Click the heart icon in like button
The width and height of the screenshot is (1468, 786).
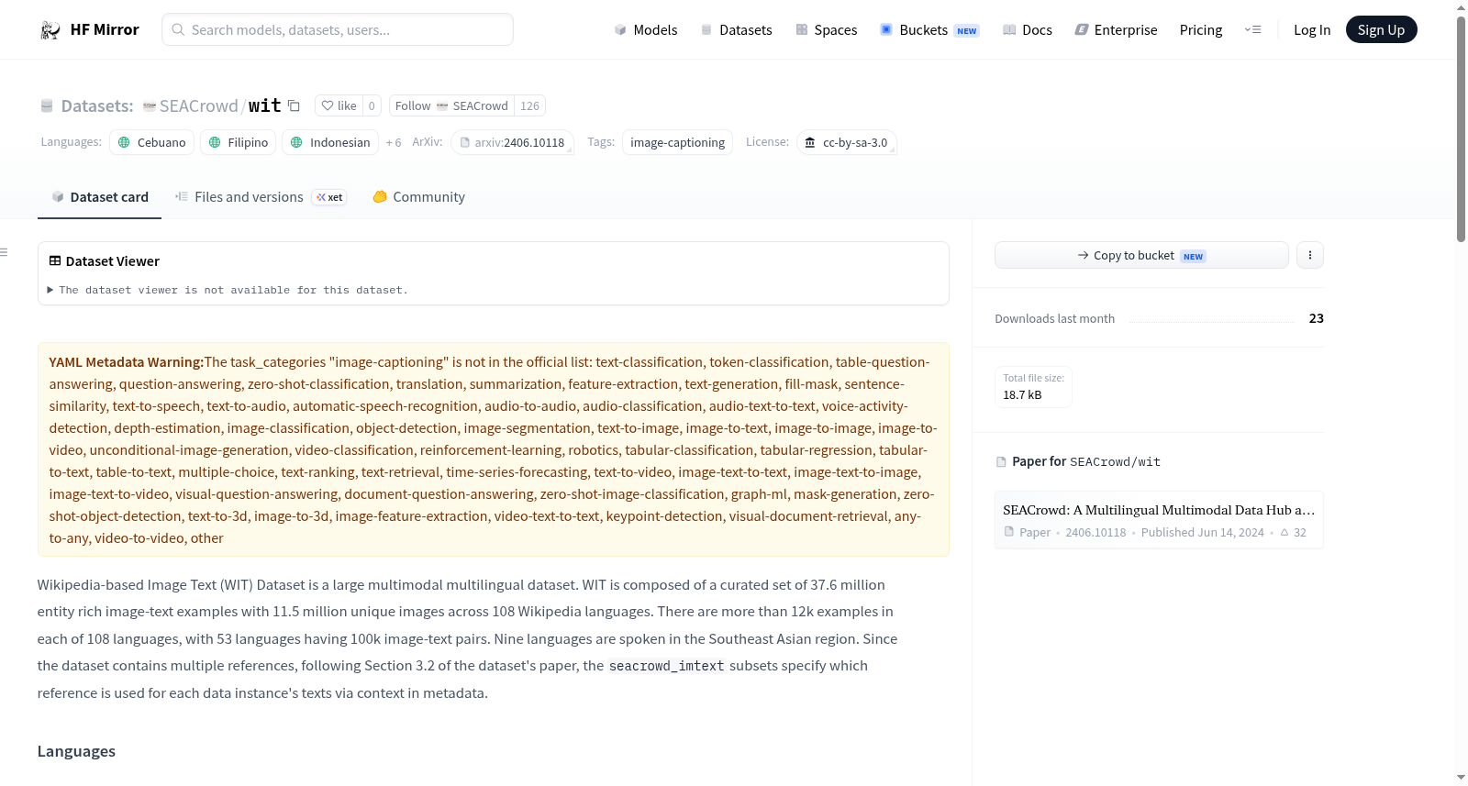[x=328, y=105]
